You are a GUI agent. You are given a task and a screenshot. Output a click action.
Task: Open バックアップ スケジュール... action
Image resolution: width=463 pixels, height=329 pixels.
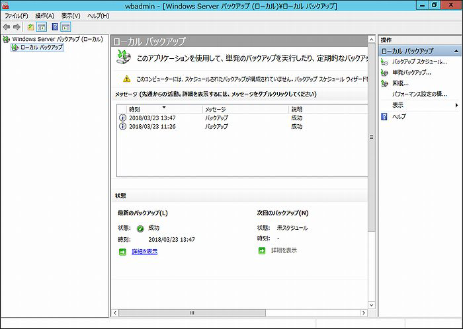(x=419, y=62)
